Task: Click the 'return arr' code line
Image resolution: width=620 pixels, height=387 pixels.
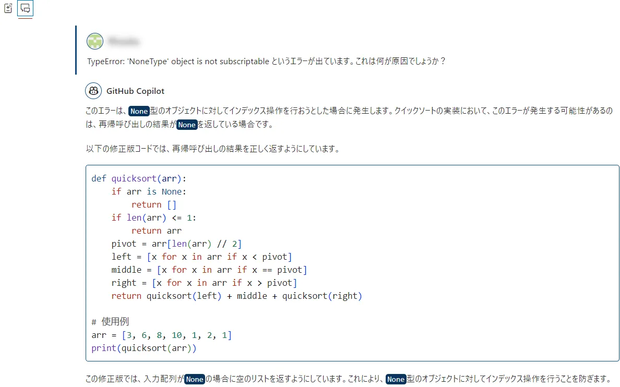Action: click(157, 231)
